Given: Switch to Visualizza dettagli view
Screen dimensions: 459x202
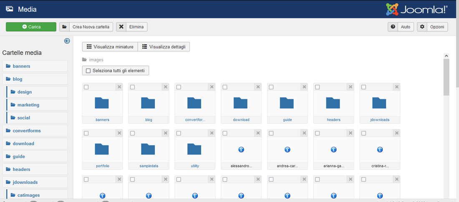Looking at the screenshot, I should (x=164, y=47).
